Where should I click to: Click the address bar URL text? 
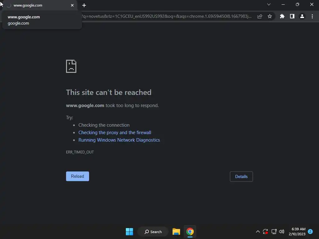pos(166,16)
